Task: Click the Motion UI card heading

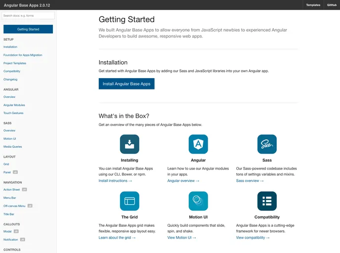Action: pos(198,217)
